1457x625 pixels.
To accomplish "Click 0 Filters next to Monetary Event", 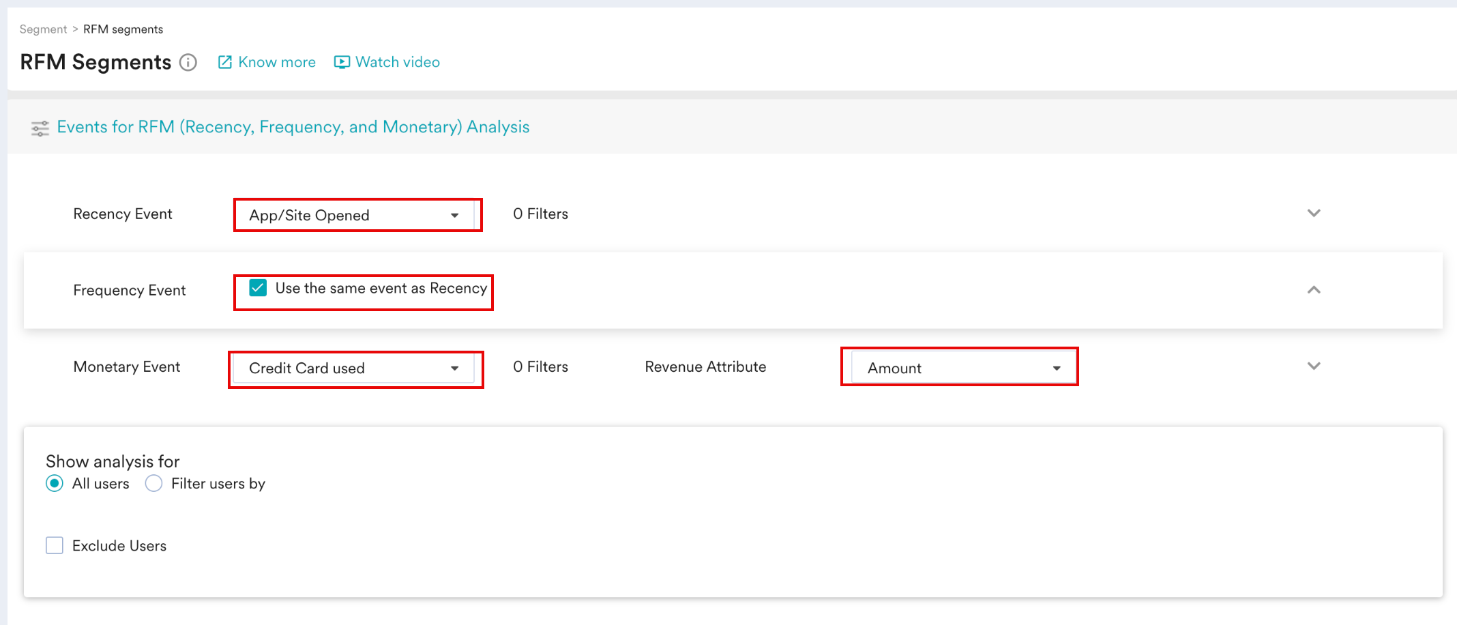I will pyautogui.click(x=541, y=367).
